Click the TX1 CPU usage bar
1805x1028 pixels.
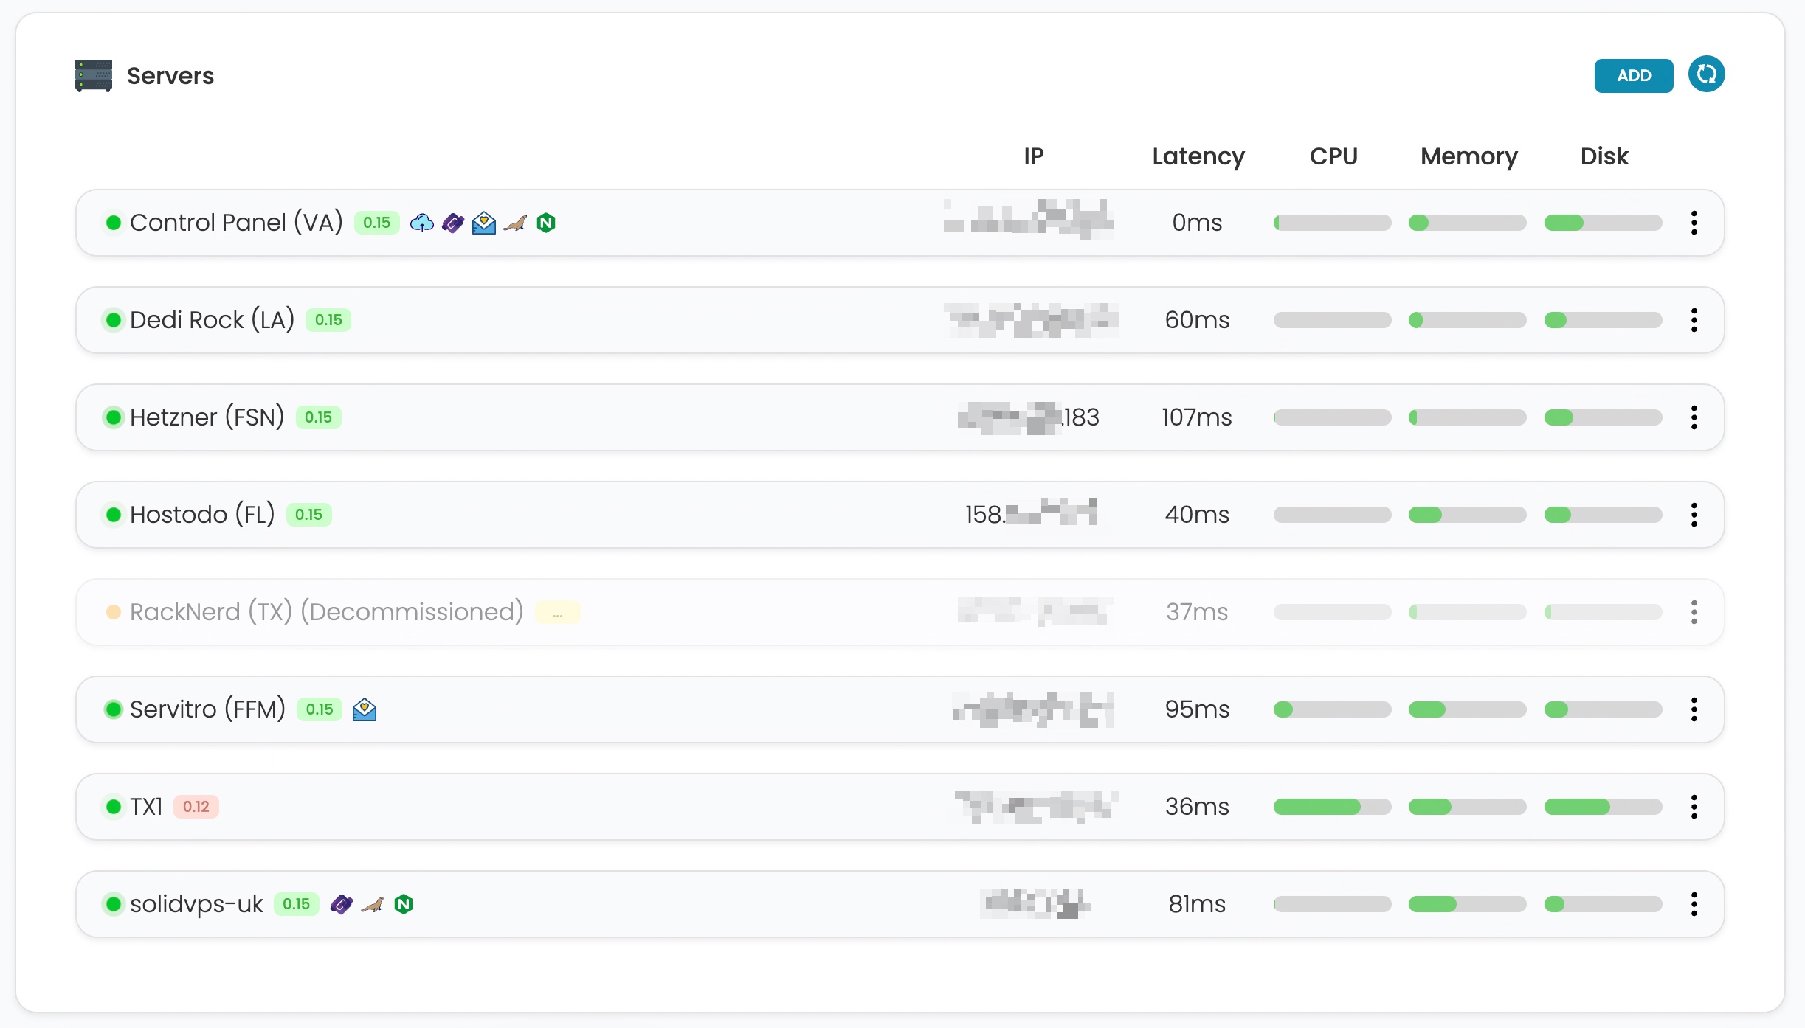pos(1332,807)
